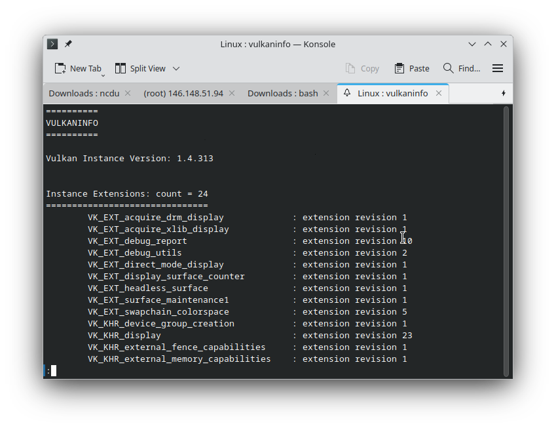
Task: Click the terminal vertical scrollbar
Action: click(506, 241)
